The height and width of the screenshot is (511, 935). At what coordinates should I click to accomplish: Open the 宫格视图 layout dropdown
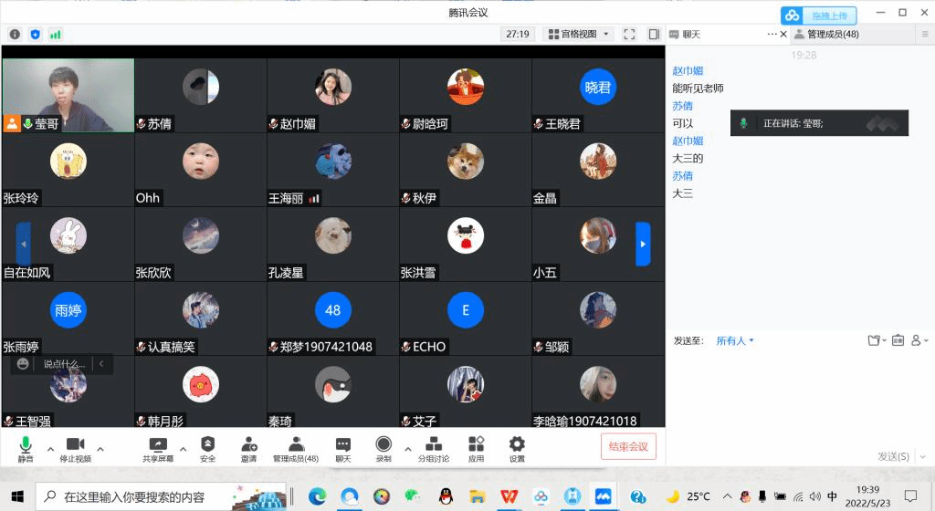[x=579, y=34]
